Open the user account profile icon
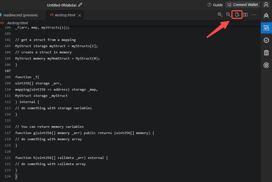Viewport: 272px width, 182px height. (266, 5)
